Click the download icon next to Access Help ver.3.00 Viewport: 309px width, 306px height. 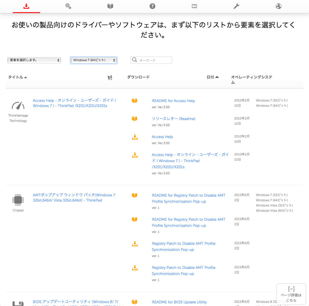coord(135,137)
